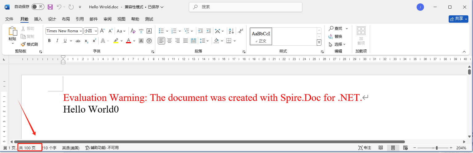Click the zoom percentage 204%
This screenshot has height=153, width=473.
[461, 148]
